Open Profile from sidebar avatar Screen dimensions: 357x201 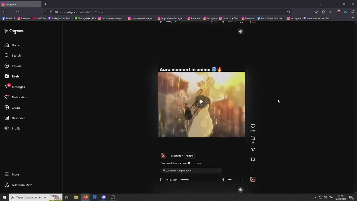click(13, 128)
